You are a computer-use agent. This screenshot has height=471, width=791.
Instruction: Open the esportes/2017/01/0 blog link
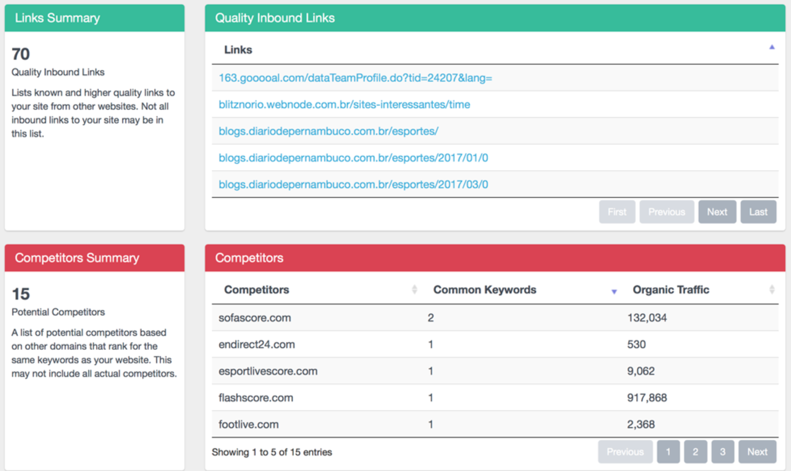point(353,158)
